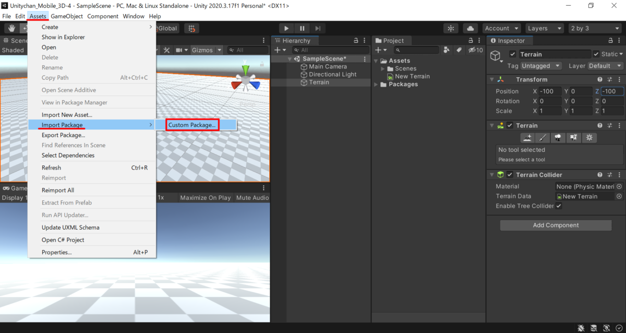Open the 2 by 3 layout dropdown

pos(594,28)
